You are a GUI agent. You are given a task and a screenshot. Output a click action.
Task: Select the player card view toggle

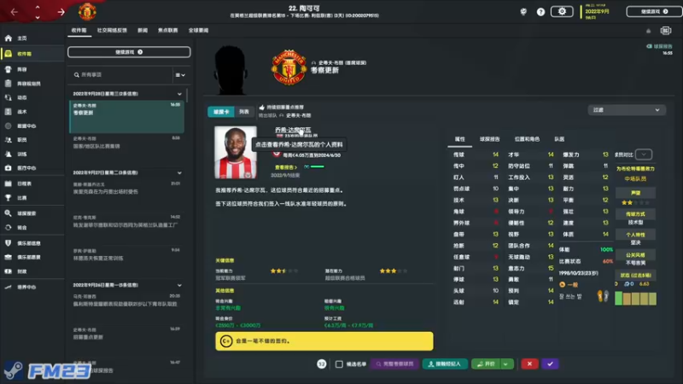point(221,112)
